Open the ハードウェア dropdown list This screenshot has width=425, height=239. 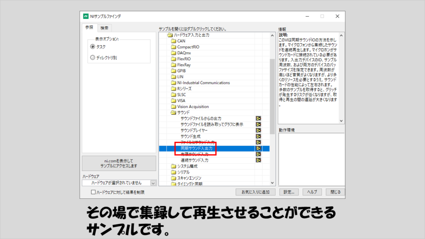click(x=153, y=183)
